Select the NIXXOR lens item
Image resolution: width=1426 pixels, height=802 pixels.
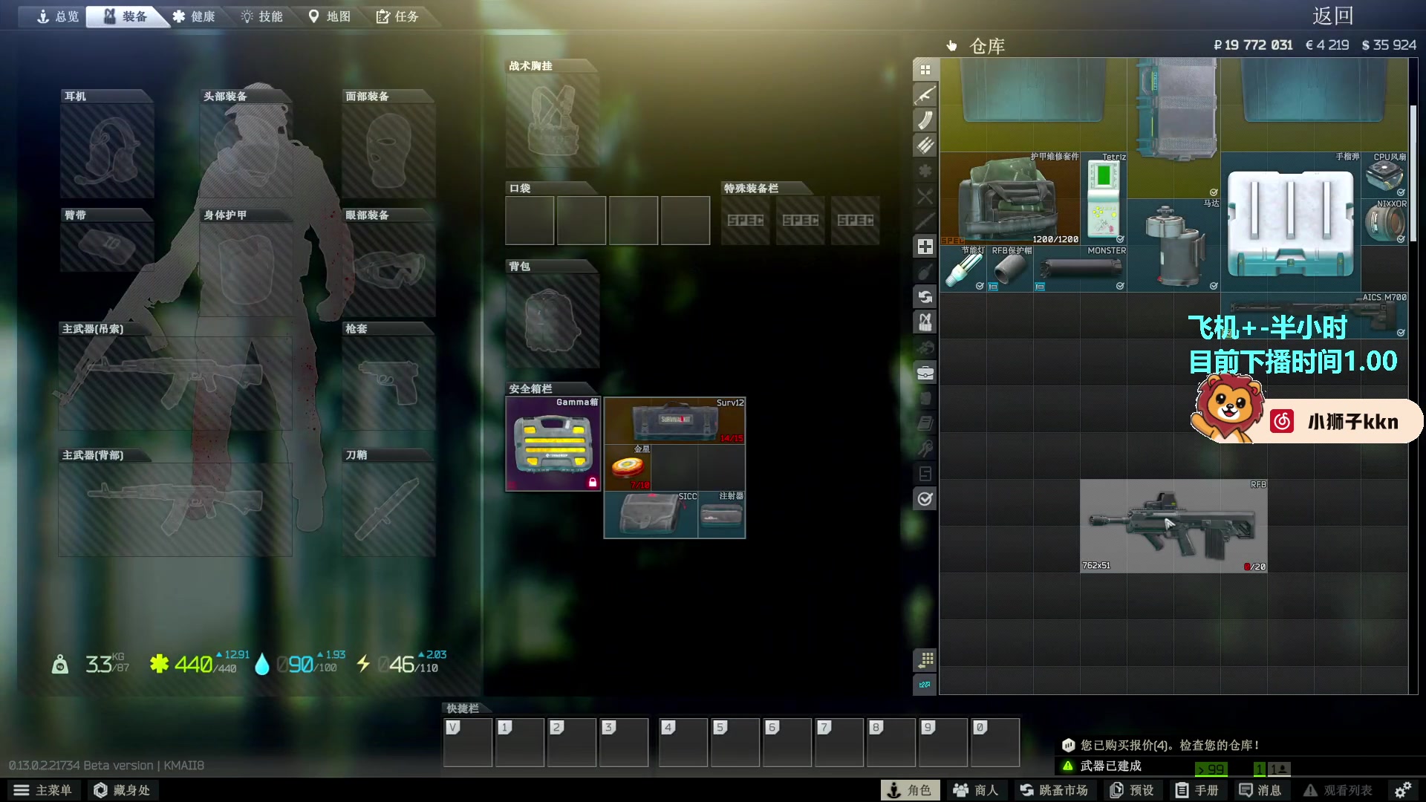(x=1385, y=222)
